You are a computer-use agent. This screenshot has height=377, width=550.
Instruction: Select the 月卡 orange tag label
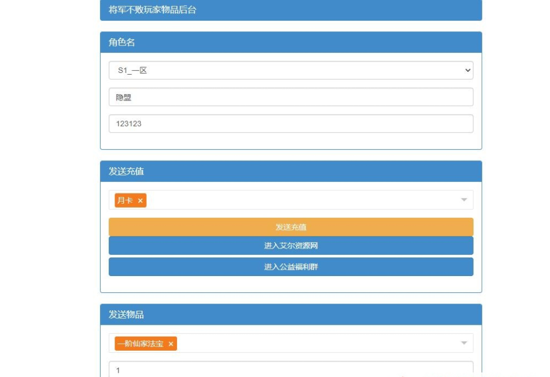(x=125, y=201)
